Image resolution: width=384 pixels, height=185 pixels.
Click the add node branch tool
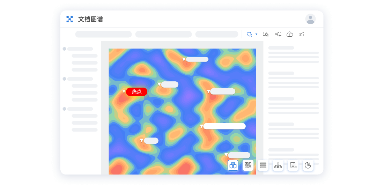click(x=278, y=34)
